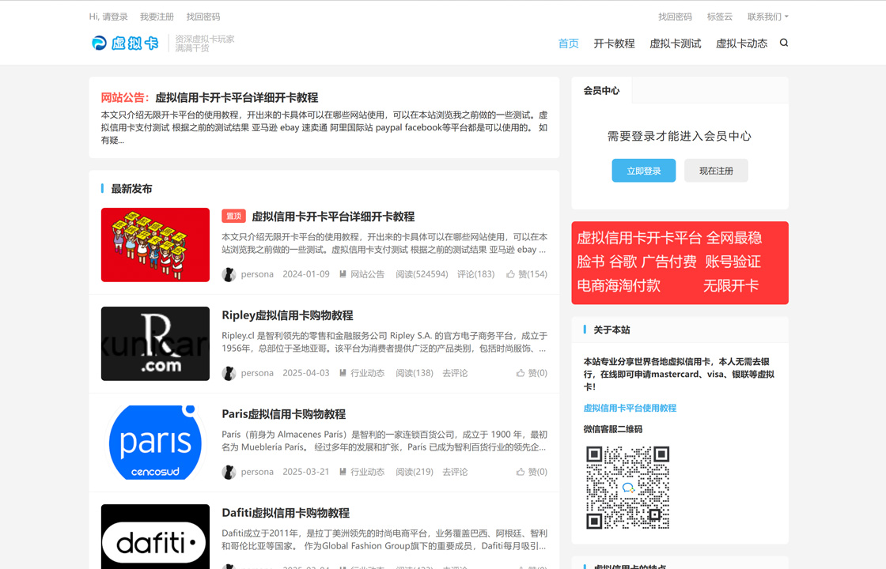Click the 阅读(138) read count
886x569 pixels.
415,373
